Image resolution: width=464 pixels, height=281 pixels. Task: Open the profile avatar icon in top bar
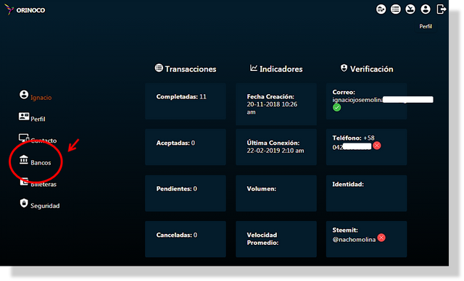426,9
